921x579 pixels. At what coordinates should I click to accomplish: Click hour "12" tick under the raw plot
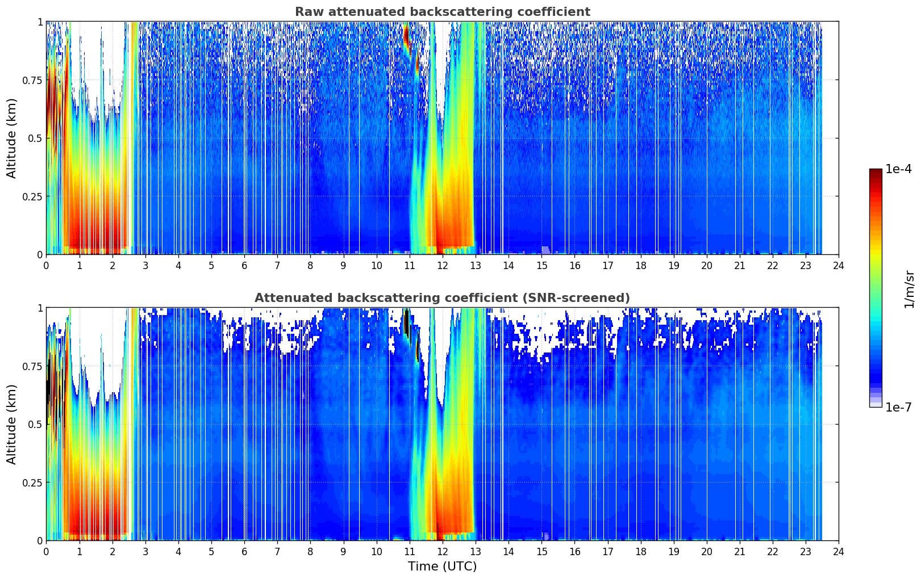click(442, 265)
